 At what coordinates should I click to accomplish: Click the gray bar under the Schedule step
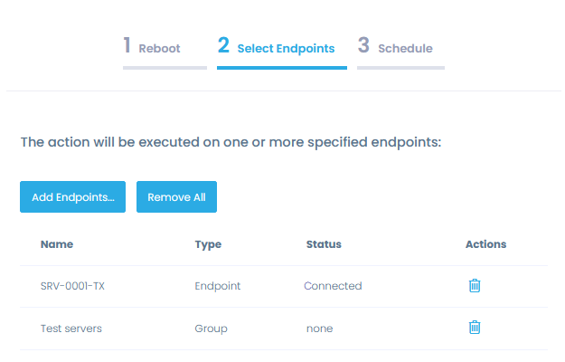tap(400, 68)
